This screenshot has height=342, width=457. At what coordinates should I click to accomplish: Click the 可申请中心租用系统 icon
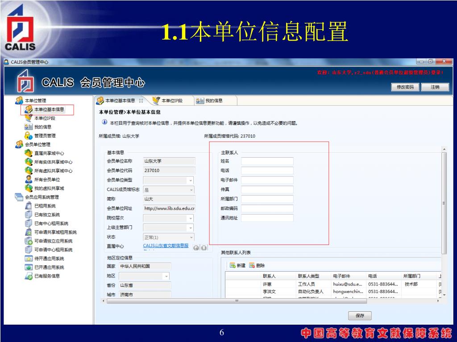pyautogui.click(x=28, y=249)
